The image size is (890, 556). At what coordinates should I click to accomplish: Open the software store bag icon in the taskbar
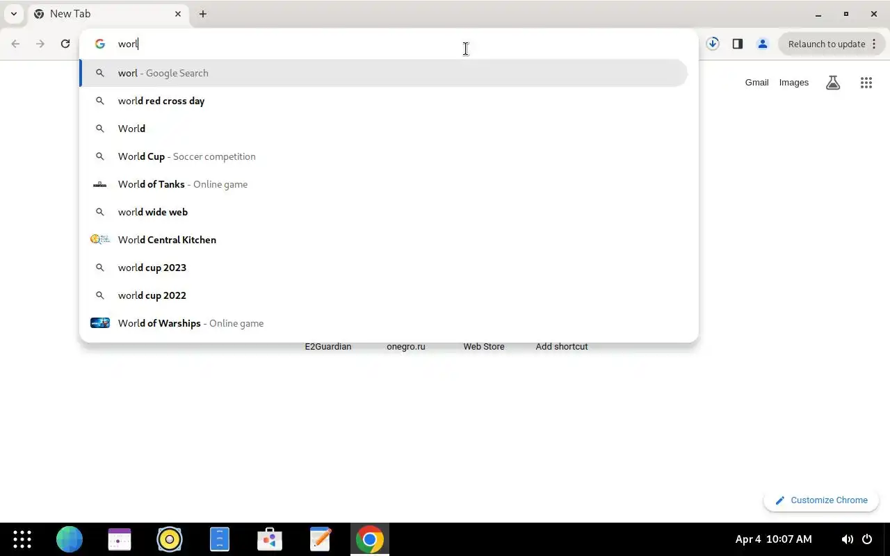(270, 539)
